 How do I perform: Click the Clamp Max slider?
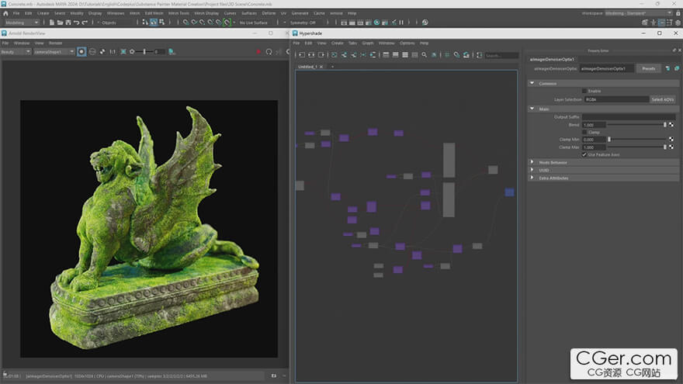coord(636,147)
